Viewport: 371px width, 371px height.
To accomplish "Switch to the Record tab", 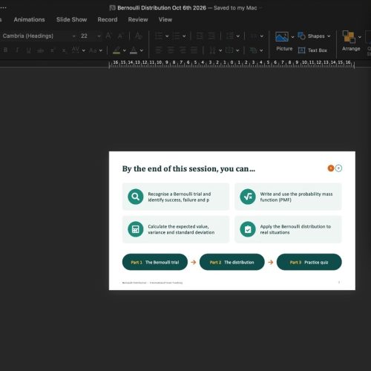I will 108,19.
